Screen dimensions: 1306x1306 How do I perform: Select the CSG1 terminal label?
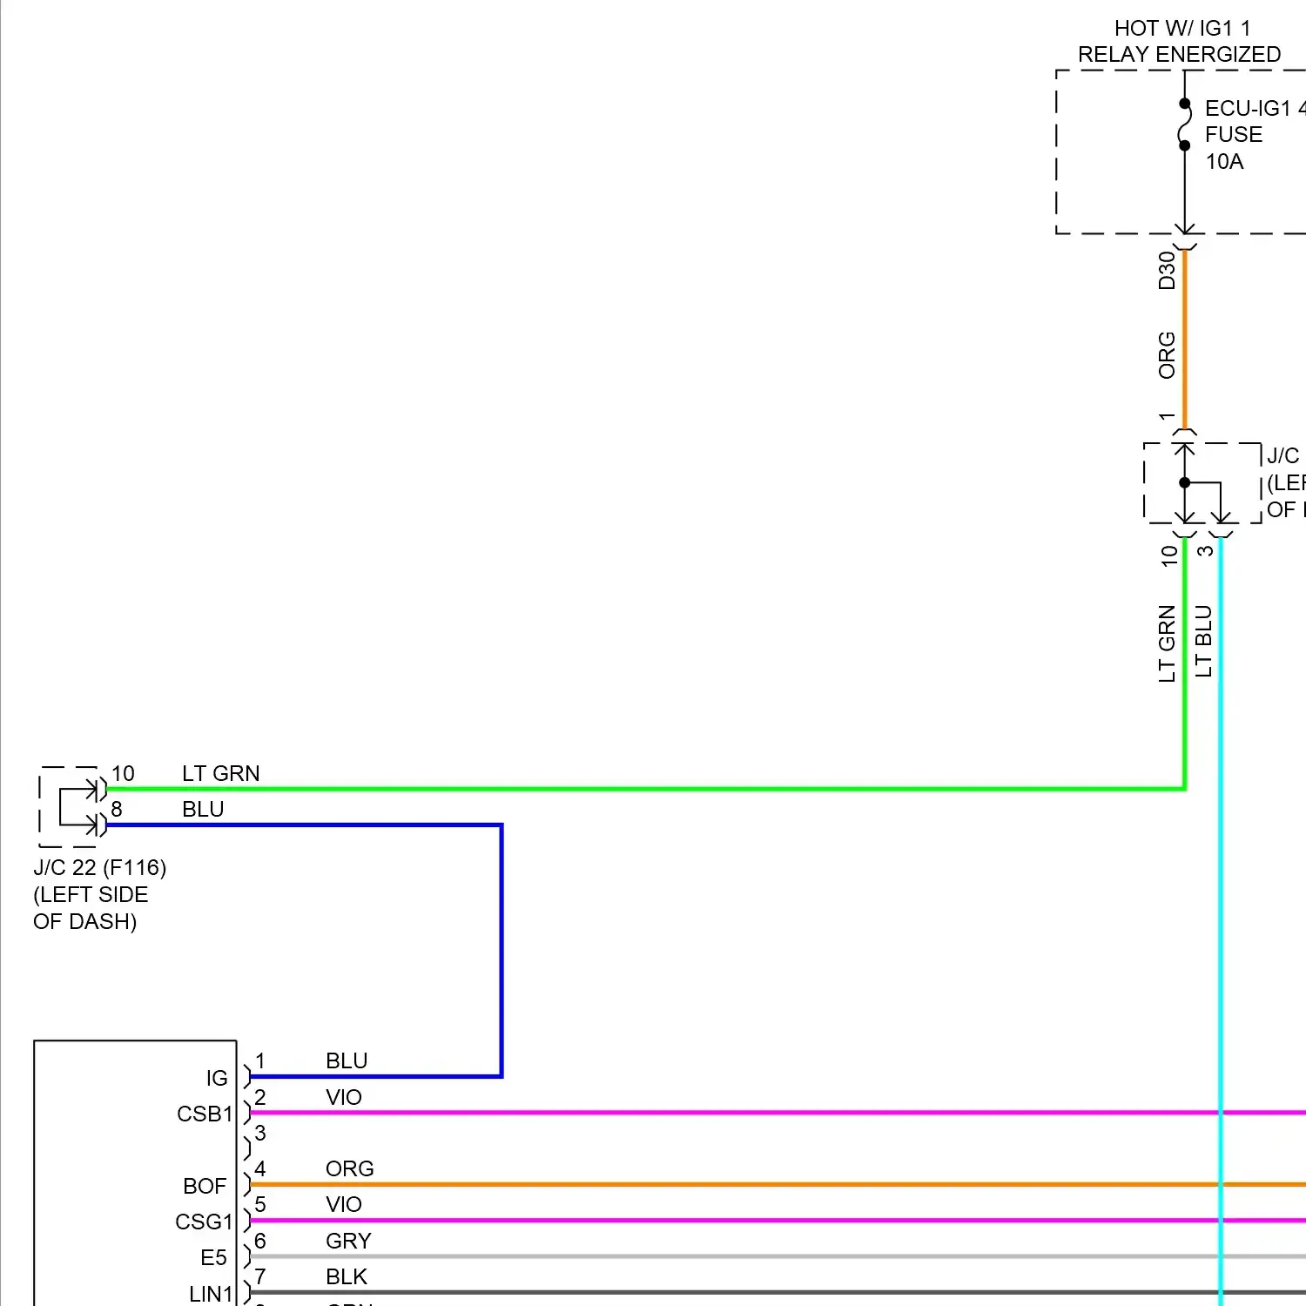pos(204,1222)
